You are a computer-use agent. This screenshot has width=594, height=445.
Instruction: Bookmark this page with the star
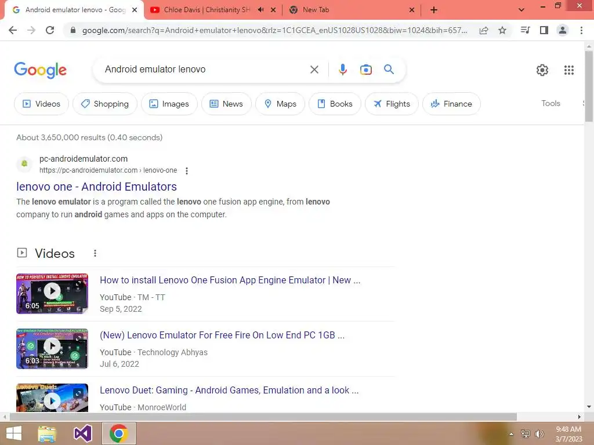click(502, 30)
